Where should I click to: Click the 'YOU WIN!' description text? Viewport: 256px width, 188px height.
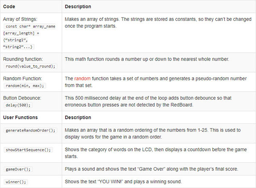coord(123,182)
